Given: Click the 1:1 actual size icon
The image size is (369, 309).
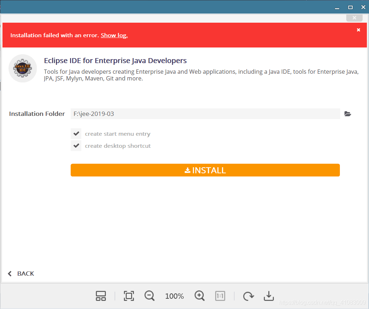Looking at the screenshot, I should tap(220, 296).
